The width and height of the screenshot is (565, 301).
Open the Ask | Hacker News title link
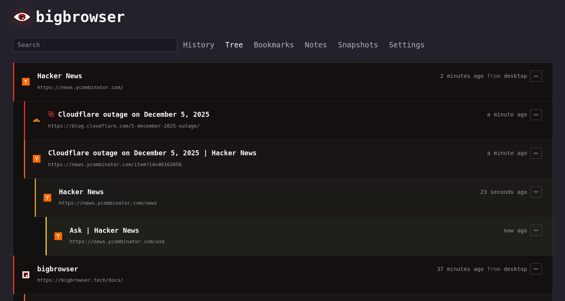pos(104,230)
